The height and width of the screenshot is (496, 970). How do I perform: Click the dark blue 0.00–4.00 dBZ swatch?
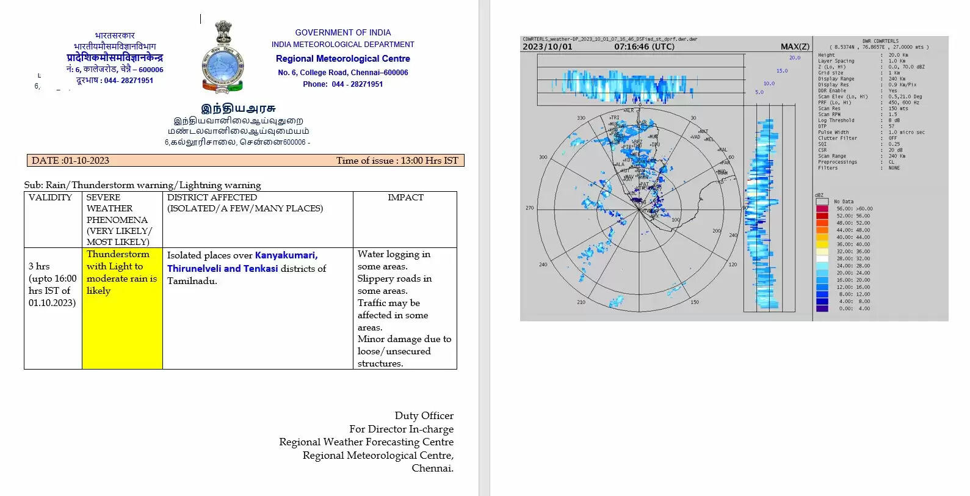[822, 308]
